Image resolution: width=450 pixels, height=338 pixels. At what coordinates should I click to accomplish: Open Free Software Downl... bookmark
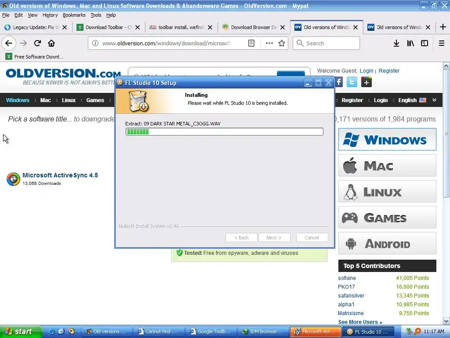(x=34, y=57)
